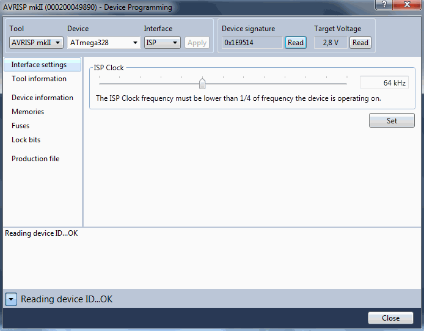This screenshot has width=424, height=331.
Task: Click the disabled Apply button
Action: 197,43
